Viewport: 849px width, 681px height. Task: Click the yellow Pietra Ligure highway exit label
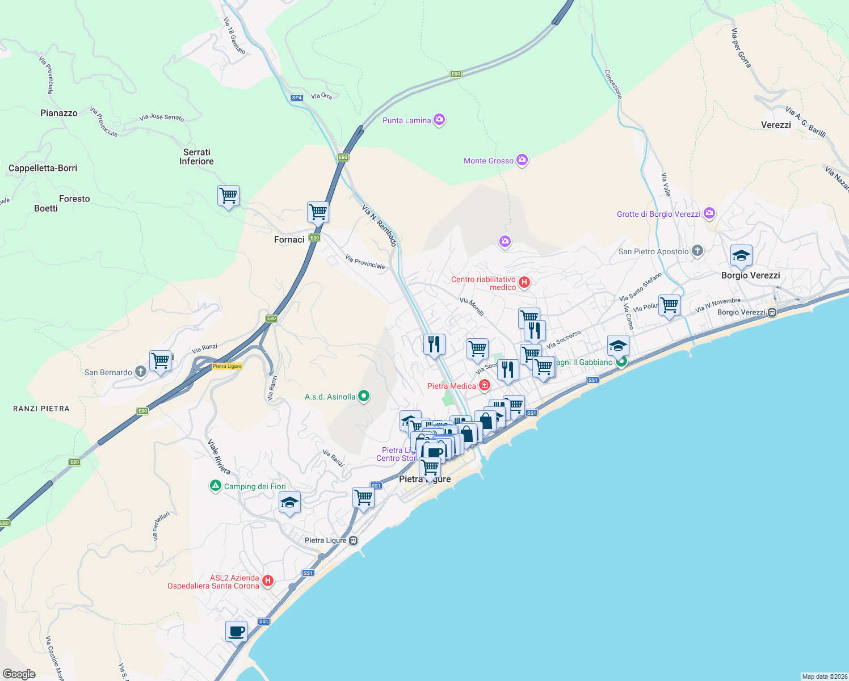pyautogui.click(x=226, y=366)
